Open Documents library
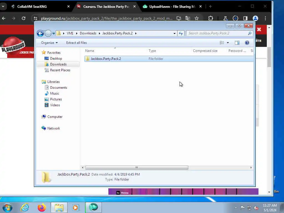Image resolution: width=284 pixels, height=213 pixels. [x=59, y=88]
